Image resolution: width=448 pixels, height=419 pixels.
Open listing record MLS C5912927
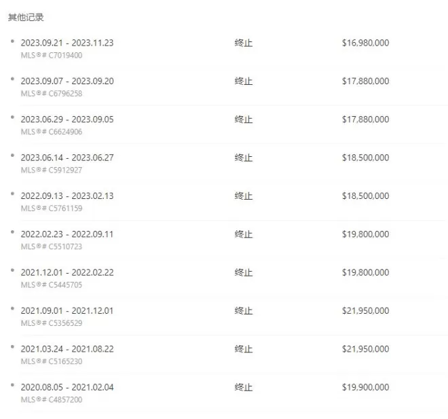click(52, 170)
